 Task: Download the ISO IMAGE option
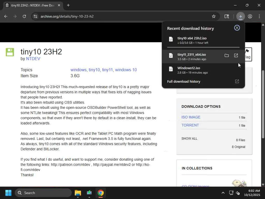point(191,117)
